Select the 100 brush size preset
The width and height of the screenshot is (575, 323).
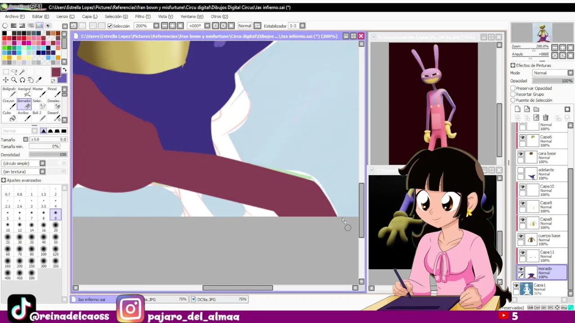click(44, 250)
